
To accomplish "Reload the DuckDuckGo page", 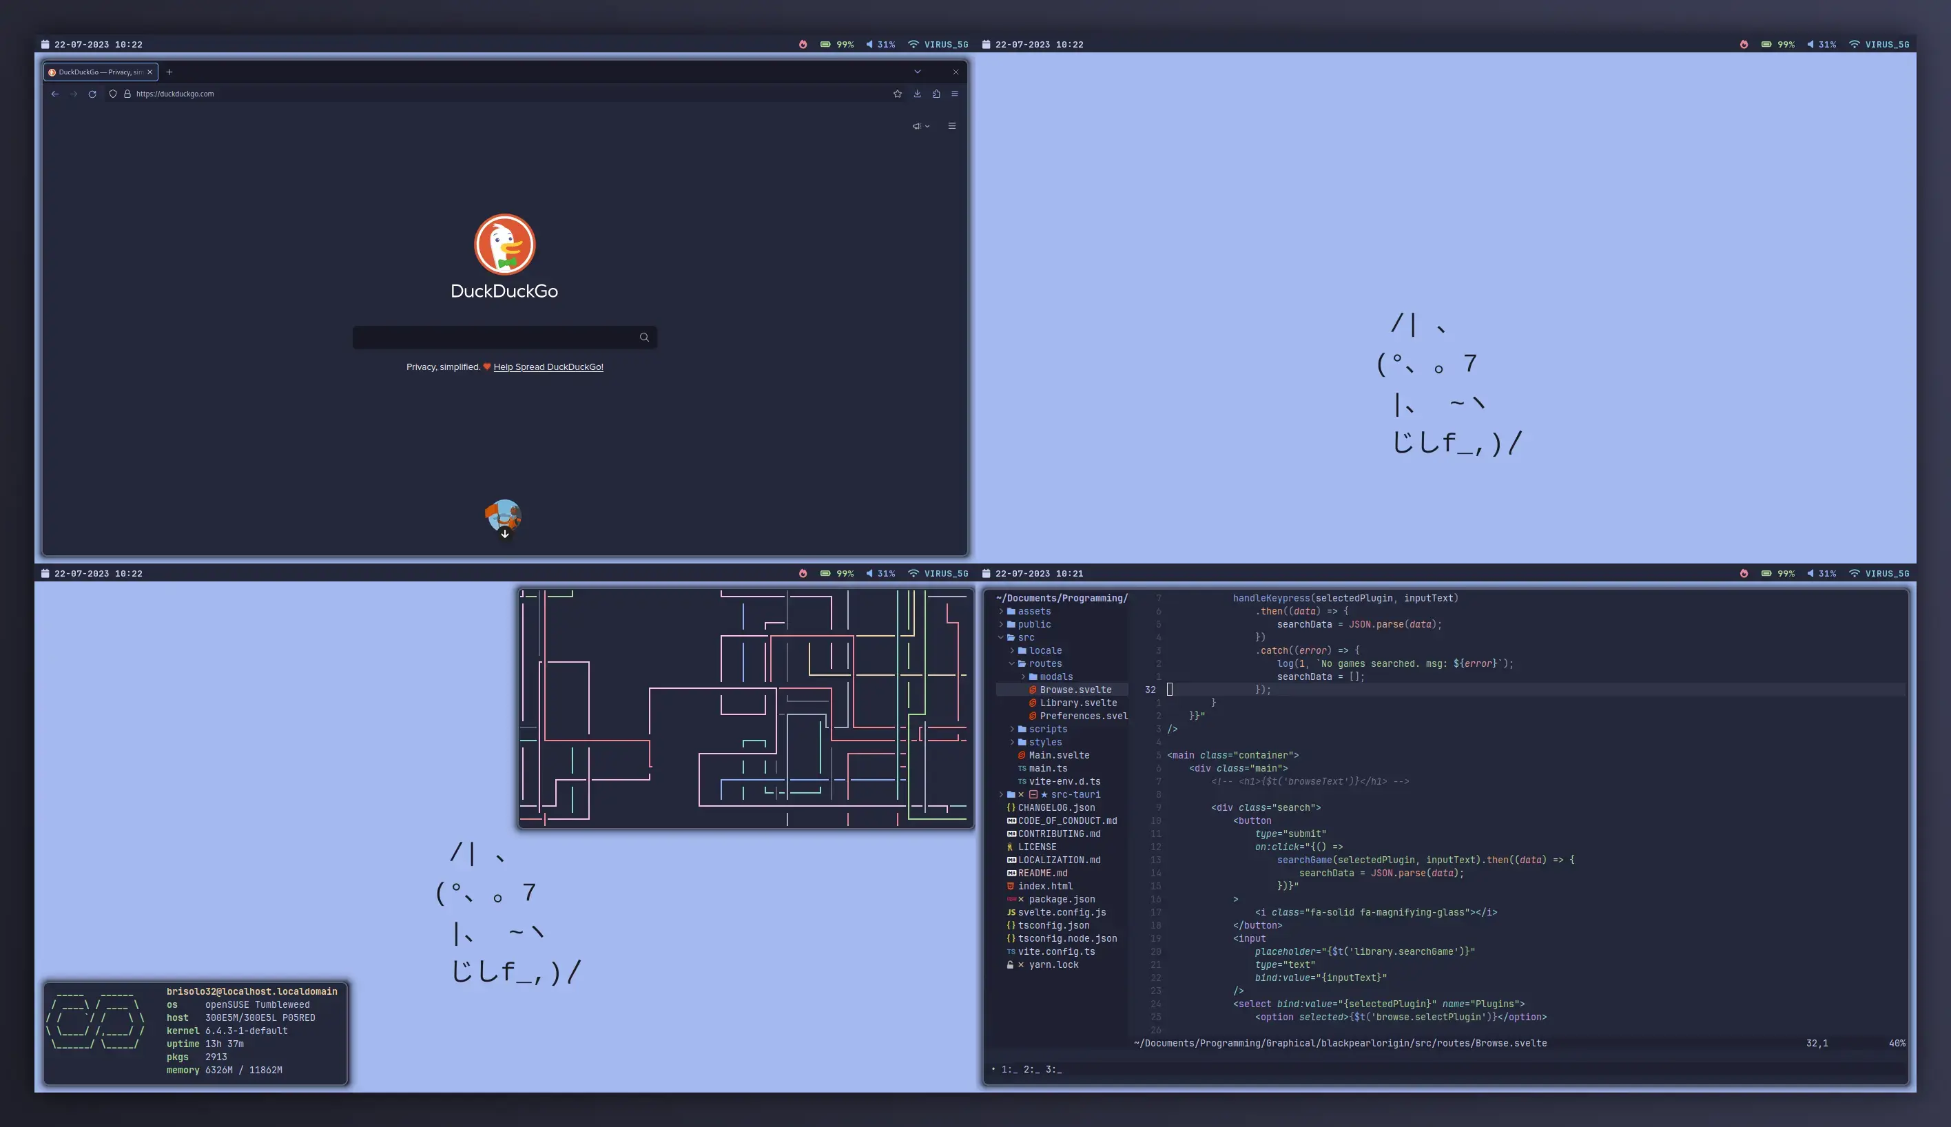I will pos(92,94).
